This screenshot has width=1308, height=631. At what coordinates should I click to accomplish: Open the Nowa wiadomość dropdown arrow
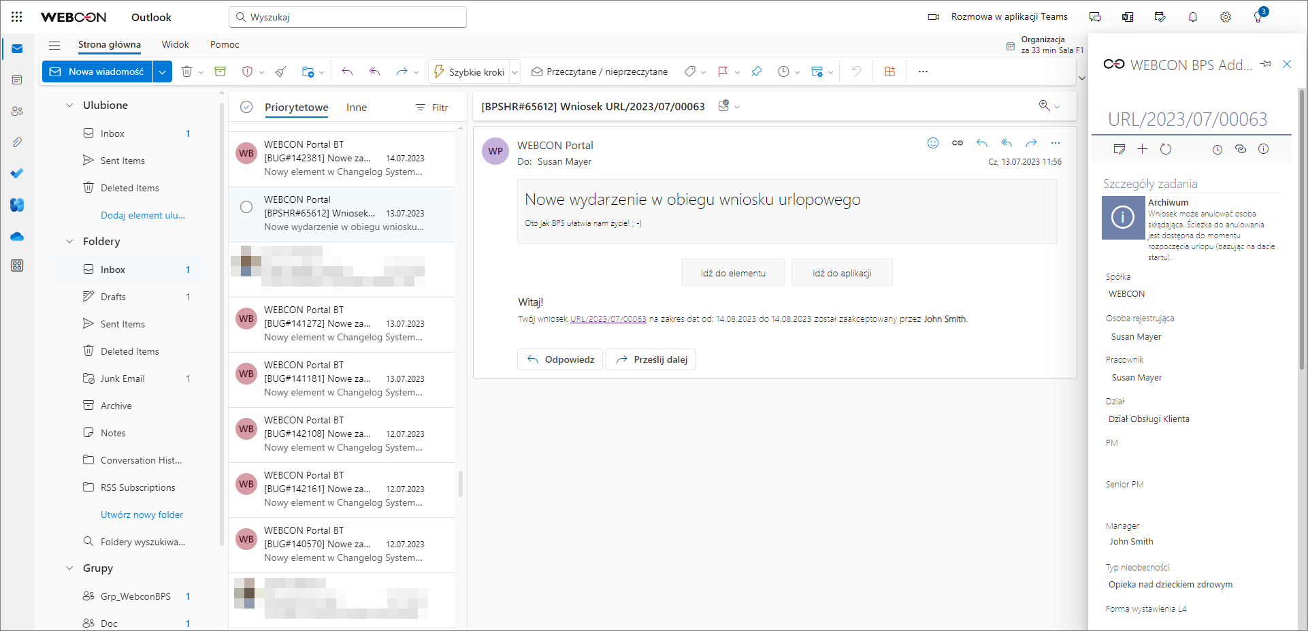(x=162, y=71)
